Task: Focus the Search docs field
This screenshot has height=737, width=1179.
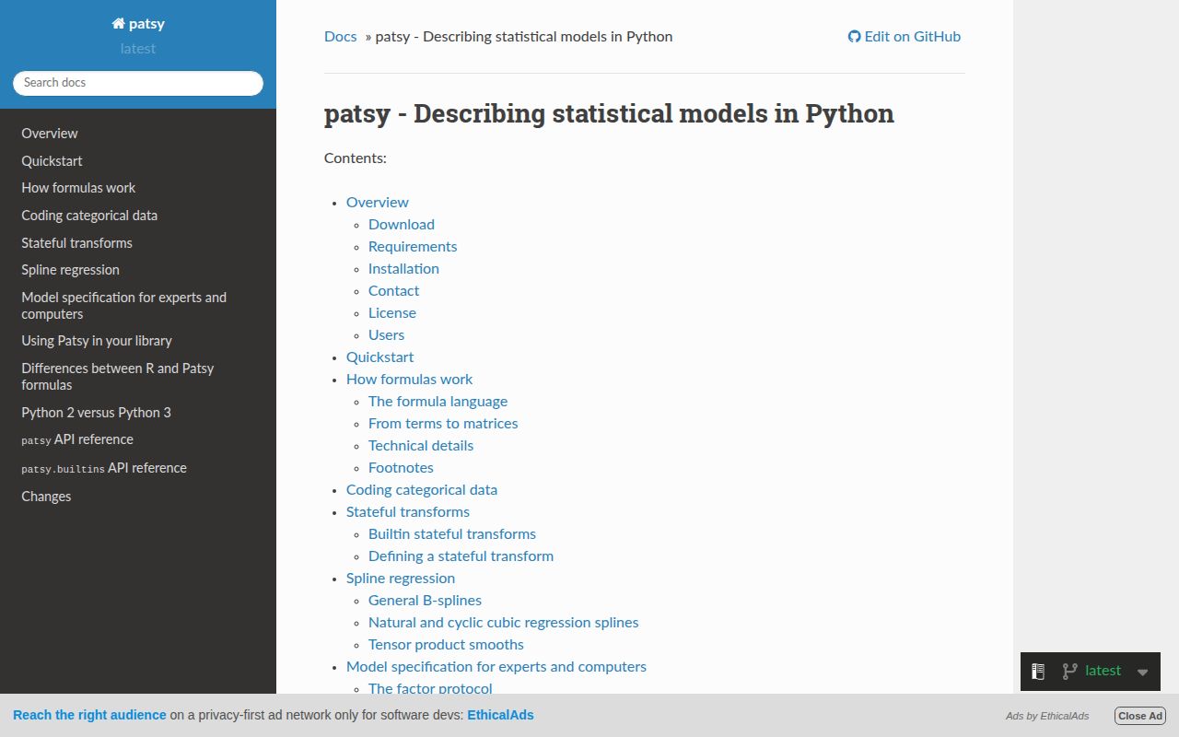Action: click(x=138, y=83)
